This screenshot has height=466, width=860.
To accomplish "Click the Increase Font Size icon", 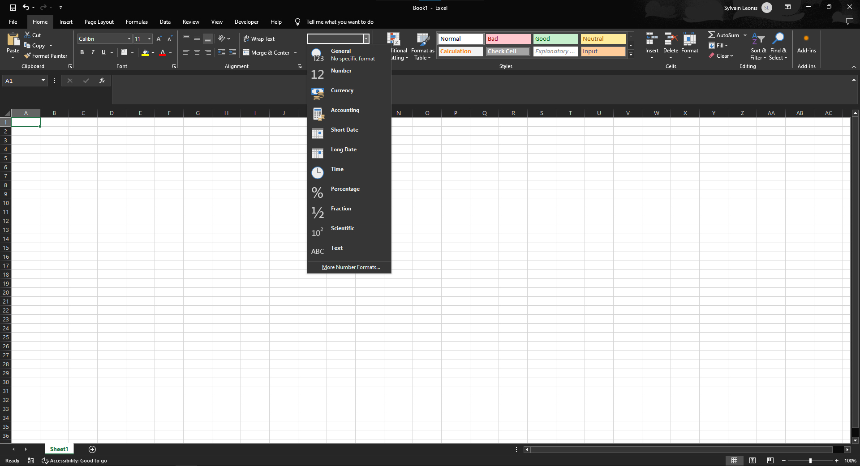I will pos(159,39).
